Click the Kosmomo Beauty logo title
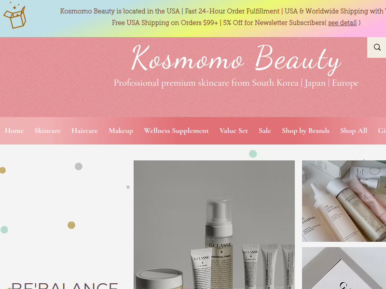386x289 pixels. tap(236, 59)
